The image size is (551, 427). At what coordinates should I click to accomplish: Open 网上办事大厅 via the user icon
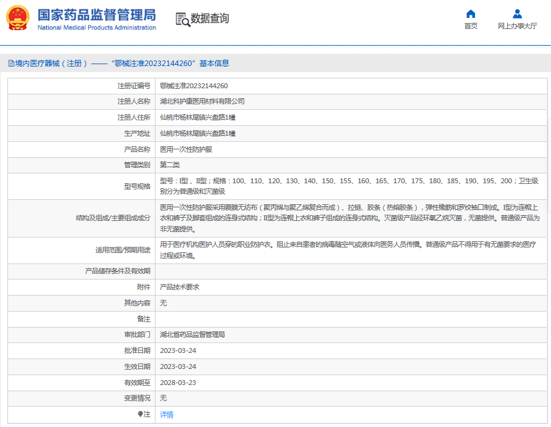click(517, 14)
